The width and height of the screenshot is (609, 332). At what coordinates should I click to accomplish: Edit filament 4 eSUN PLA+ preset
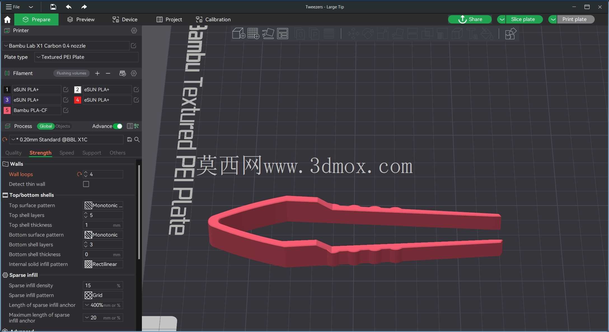pyautogui.click(x=136, y=100)
